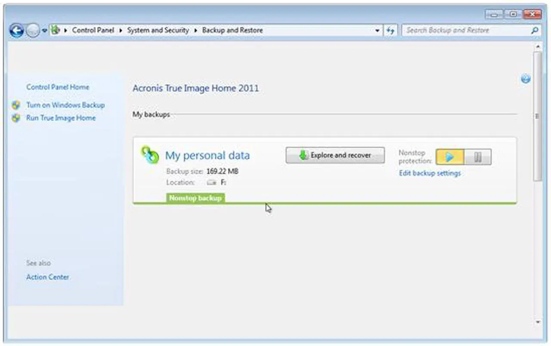Open Action Center link
Screen dimensions: 551x346
pyautogui.click(x=47, y=277)
